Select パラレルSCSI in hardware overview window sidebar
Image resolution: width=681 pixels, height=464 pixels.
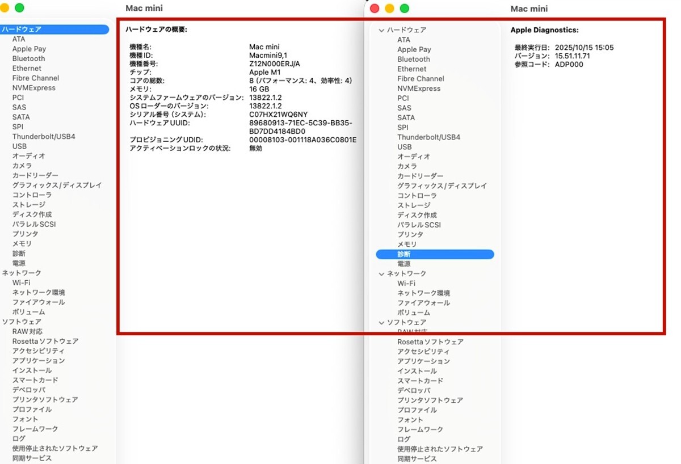click(x=34, y=224)
